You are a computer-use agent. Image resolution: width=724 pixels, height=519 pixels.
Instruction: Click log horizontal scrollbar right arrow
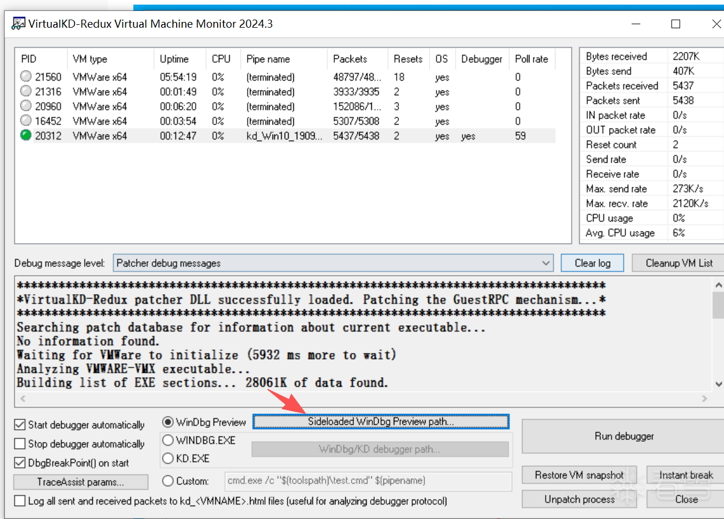(x=704, y=398)
